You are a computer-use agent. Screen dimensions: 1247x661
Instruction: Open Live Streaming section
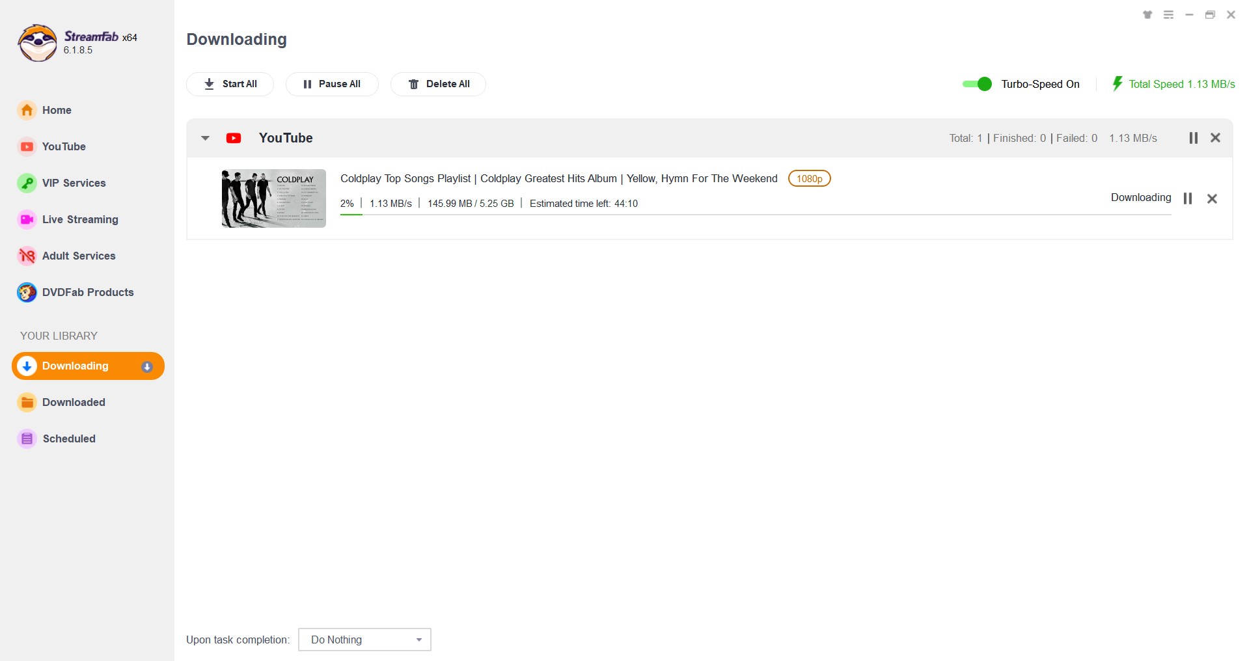[80, 219]
